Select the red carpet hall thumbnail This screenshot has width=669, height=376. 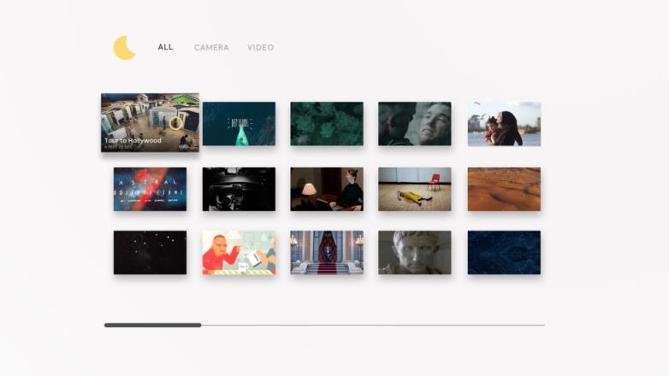pyautogui.click(x=327, y=252)
